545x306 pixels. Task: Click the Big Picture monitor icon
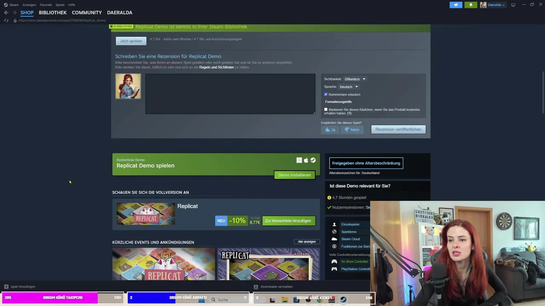point(513,5)
